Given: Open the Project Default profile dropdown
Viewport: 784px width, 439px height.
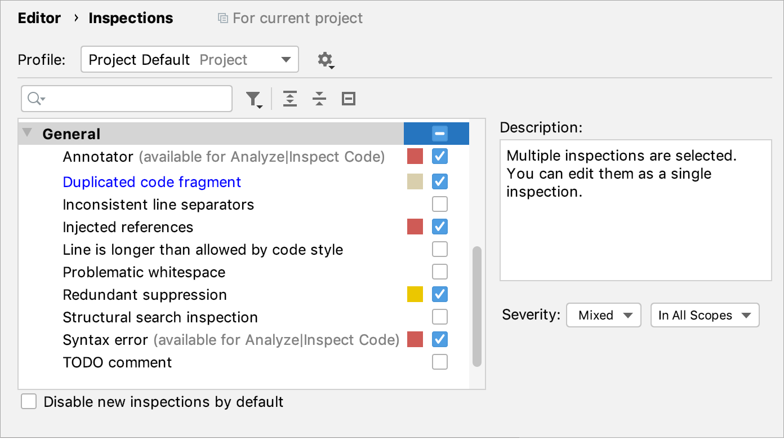Looking at the screenshot, I should pyautogui.click(x=189, y=59).
